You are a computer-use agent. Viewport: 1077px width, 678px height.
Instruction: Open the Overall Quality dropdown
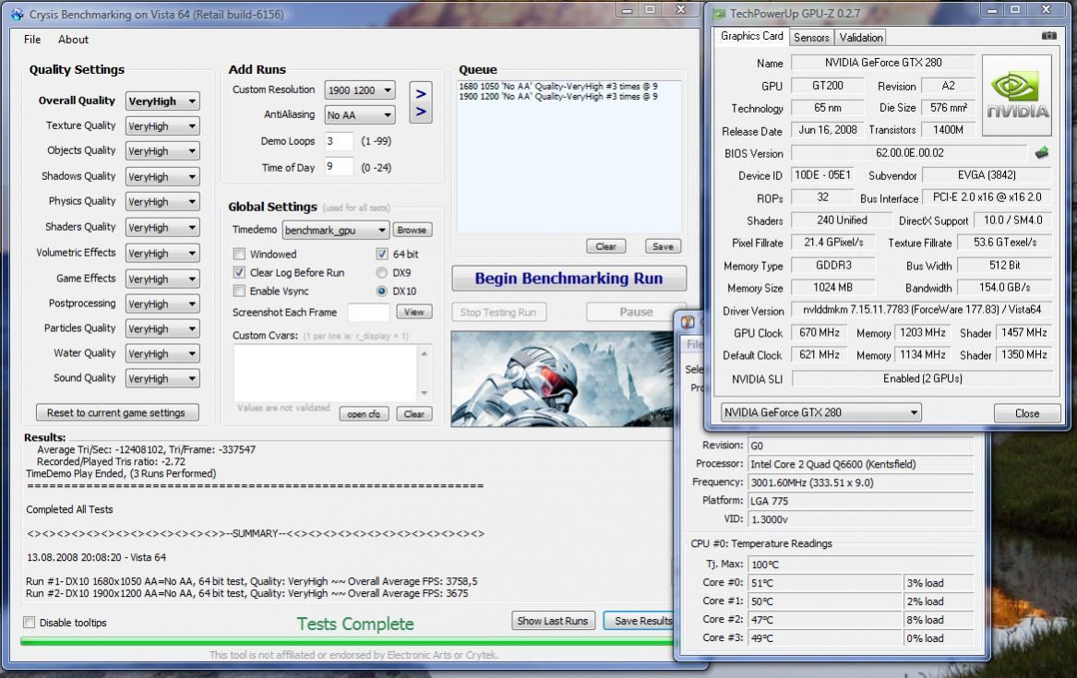(162, 101)
